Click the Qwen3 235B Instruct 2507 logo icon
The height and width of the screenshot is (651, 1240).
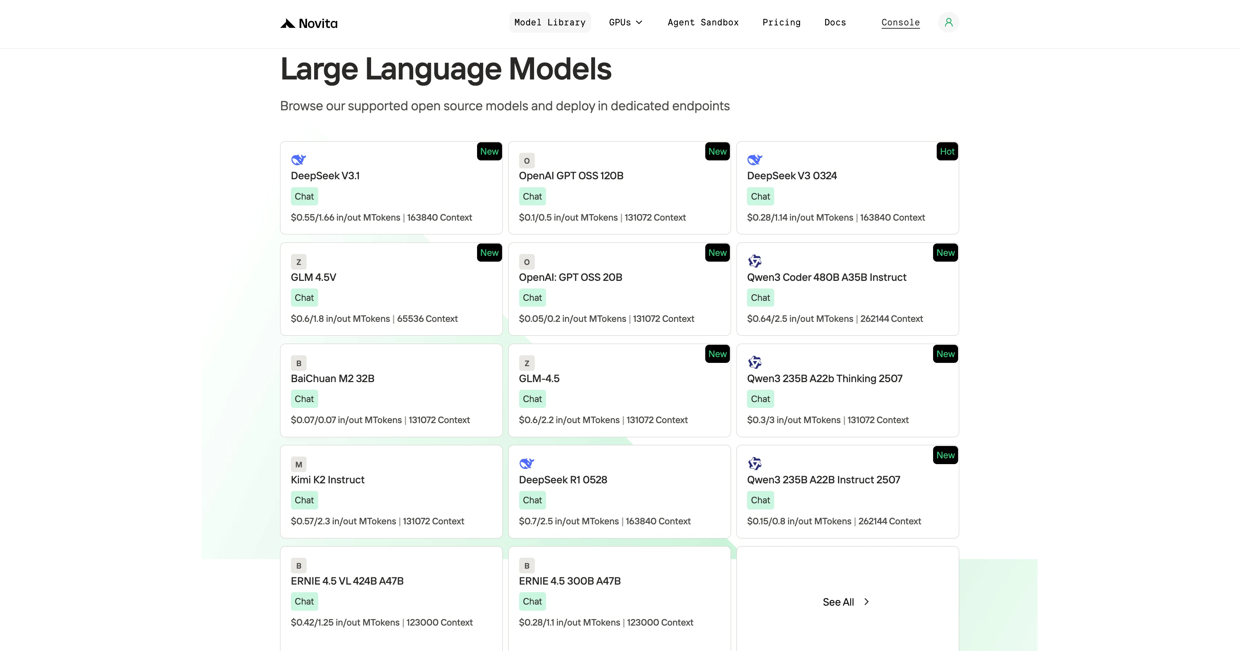pyautogui.click(x=755, y=463)
